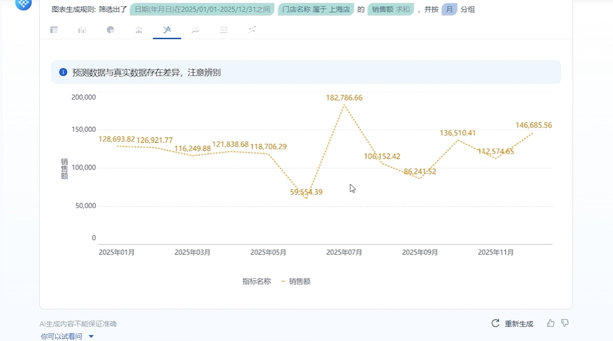Click the 月 grouping tag
Viewport: 613px width, 341px height.
[449, 10]
